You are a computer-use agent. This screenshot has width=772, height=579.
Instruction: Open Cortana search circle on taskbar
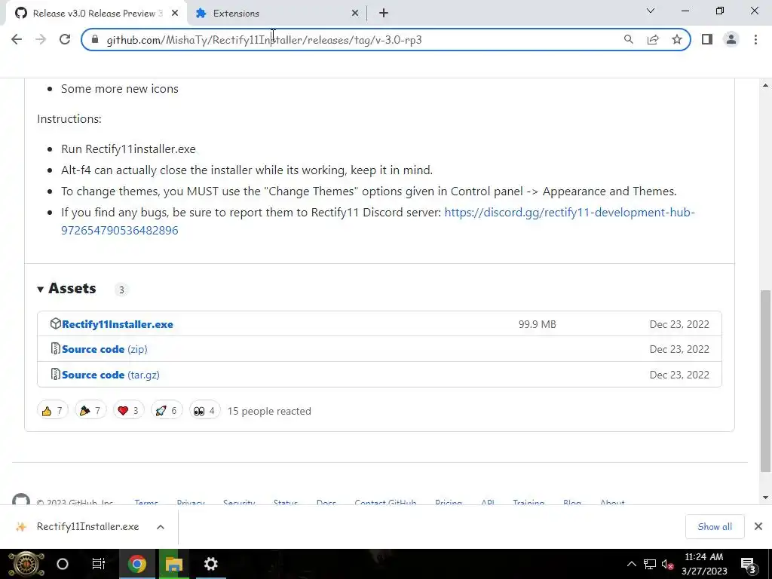click(x=63, y=564)
